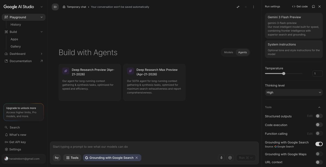Viewport: 326px width, 167px height.
Task: Open History in the sidebar
Action: pyautogui.click(x=16, y=25)
